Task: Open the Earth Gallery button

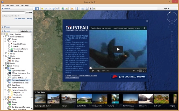Action: pyautogui.click(x=25, y=31)
